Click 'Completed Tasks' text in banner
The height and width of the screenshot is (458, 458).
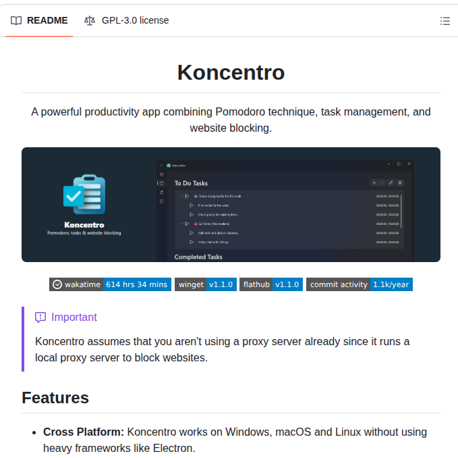[198, 257]
